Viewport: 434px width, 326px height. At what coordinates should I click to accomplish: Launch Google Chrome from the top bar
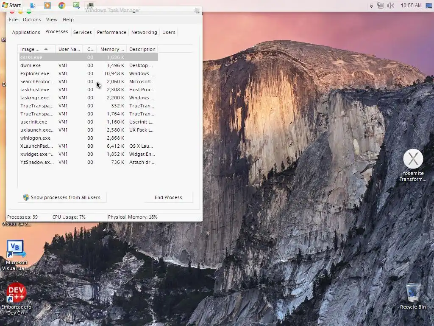pyautogui.click(x=62, y=5)
